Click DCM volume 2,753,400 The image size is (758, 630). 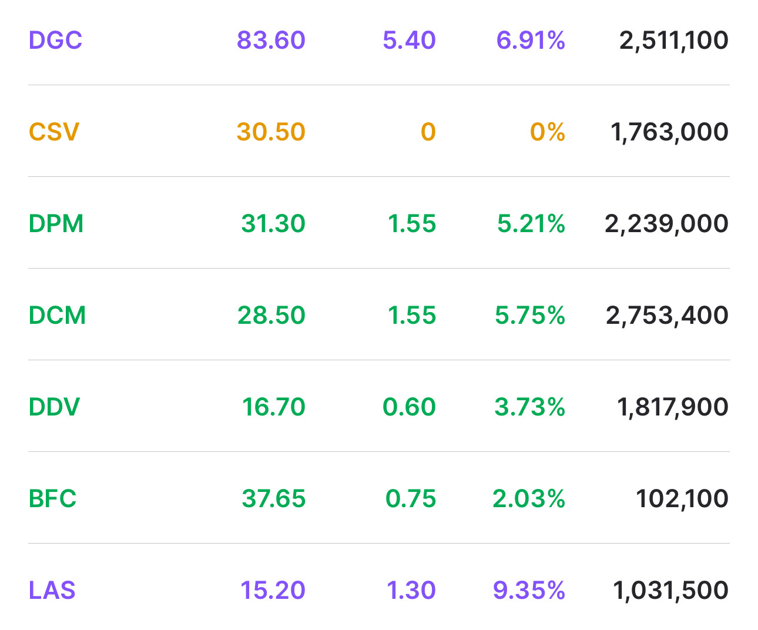coord(667,316)
